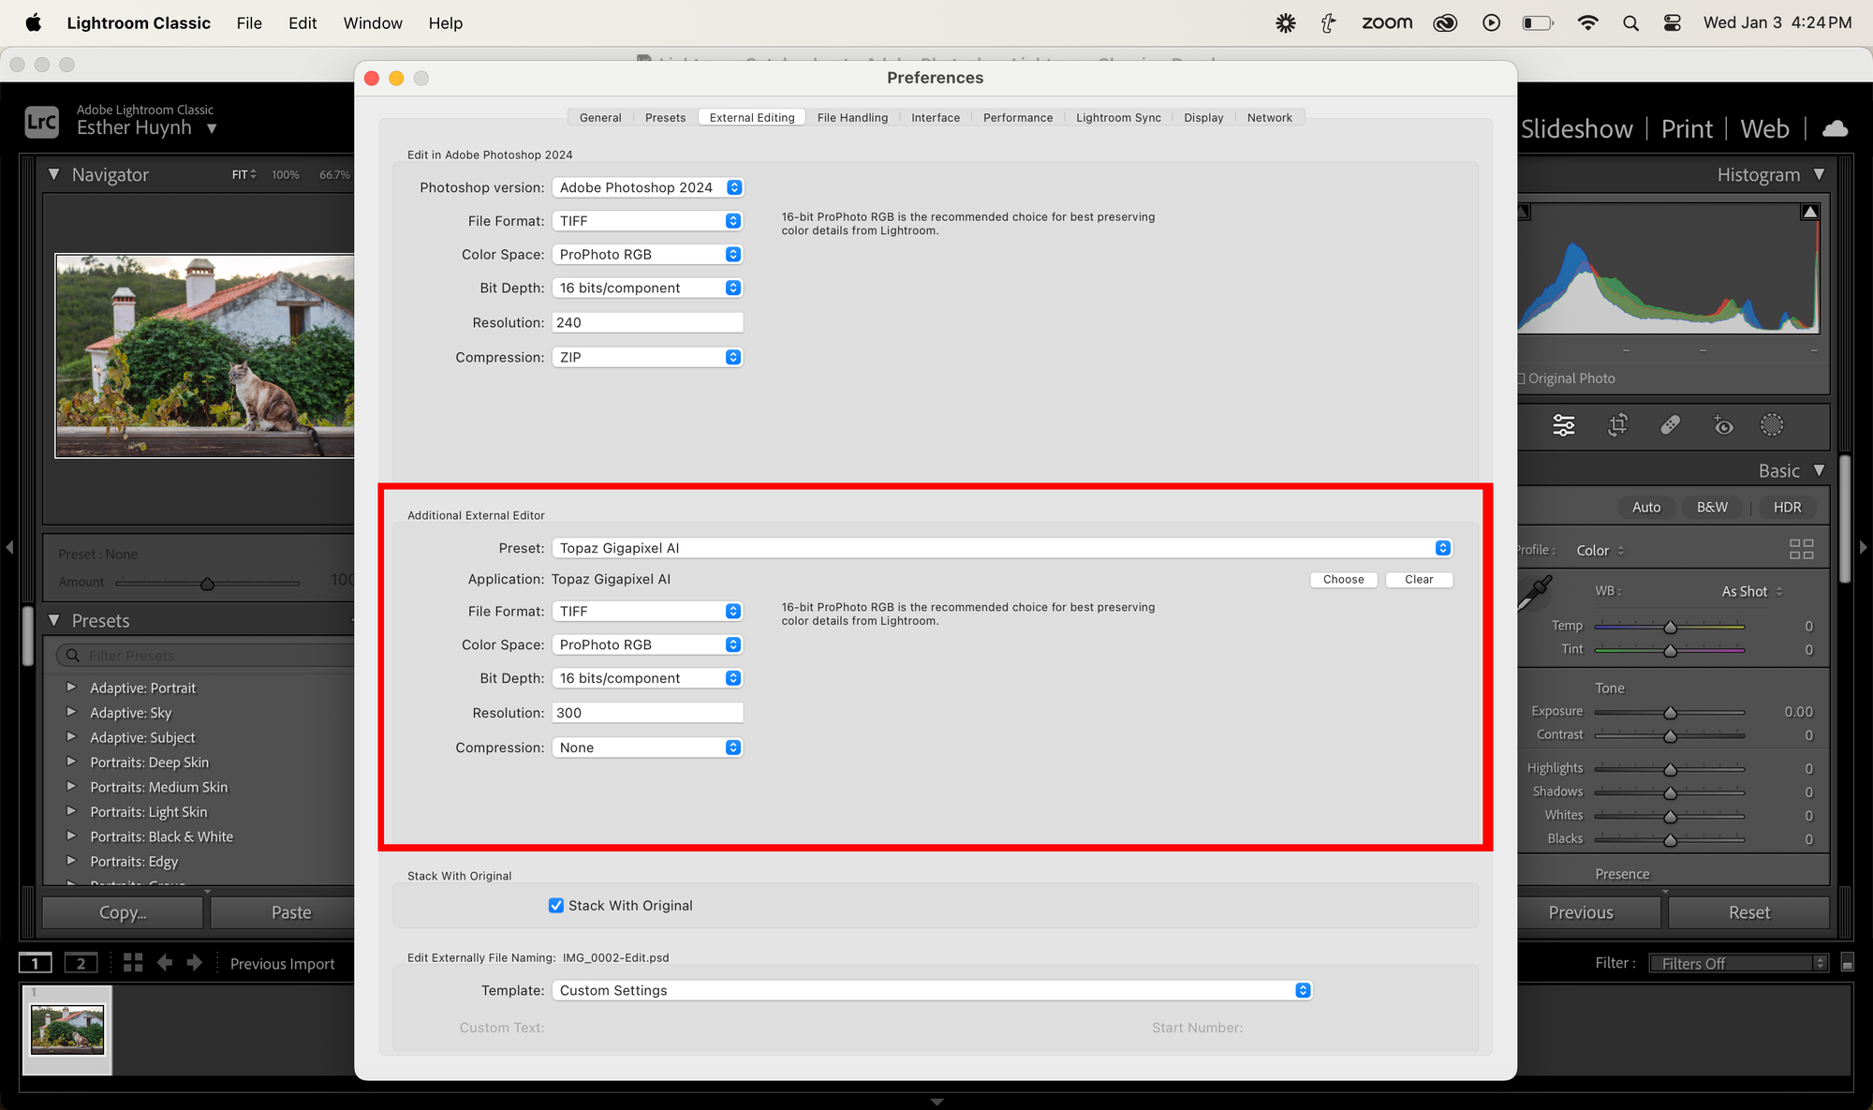Viewport: 1873px width, 1110px height.
Task: Open the Performance preferences tab
Action: click(x=1017, y=118)
